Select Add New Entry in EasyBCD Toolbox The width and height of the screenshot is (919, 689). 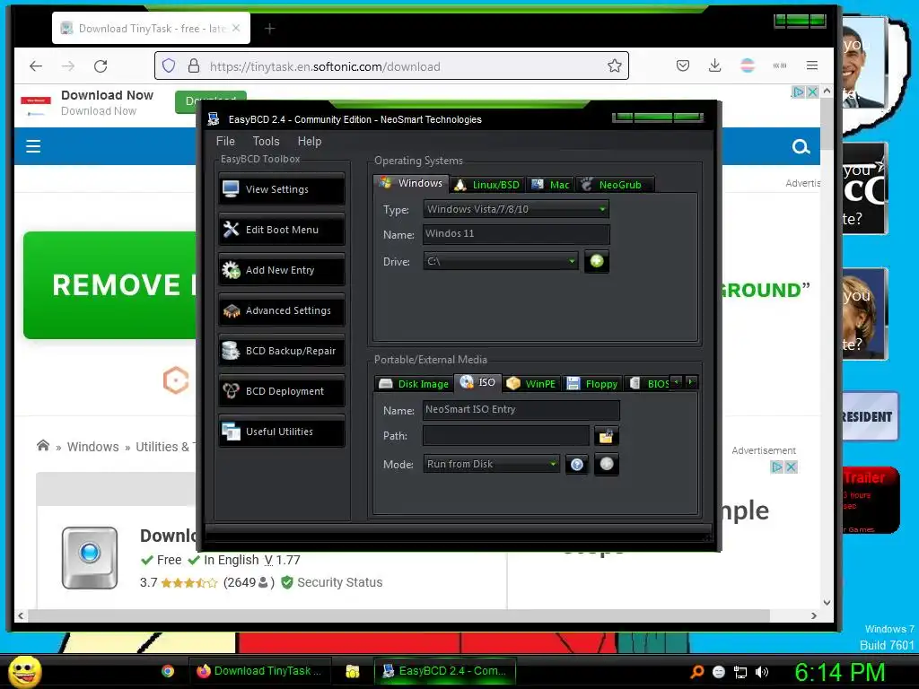tap(281, 269)
